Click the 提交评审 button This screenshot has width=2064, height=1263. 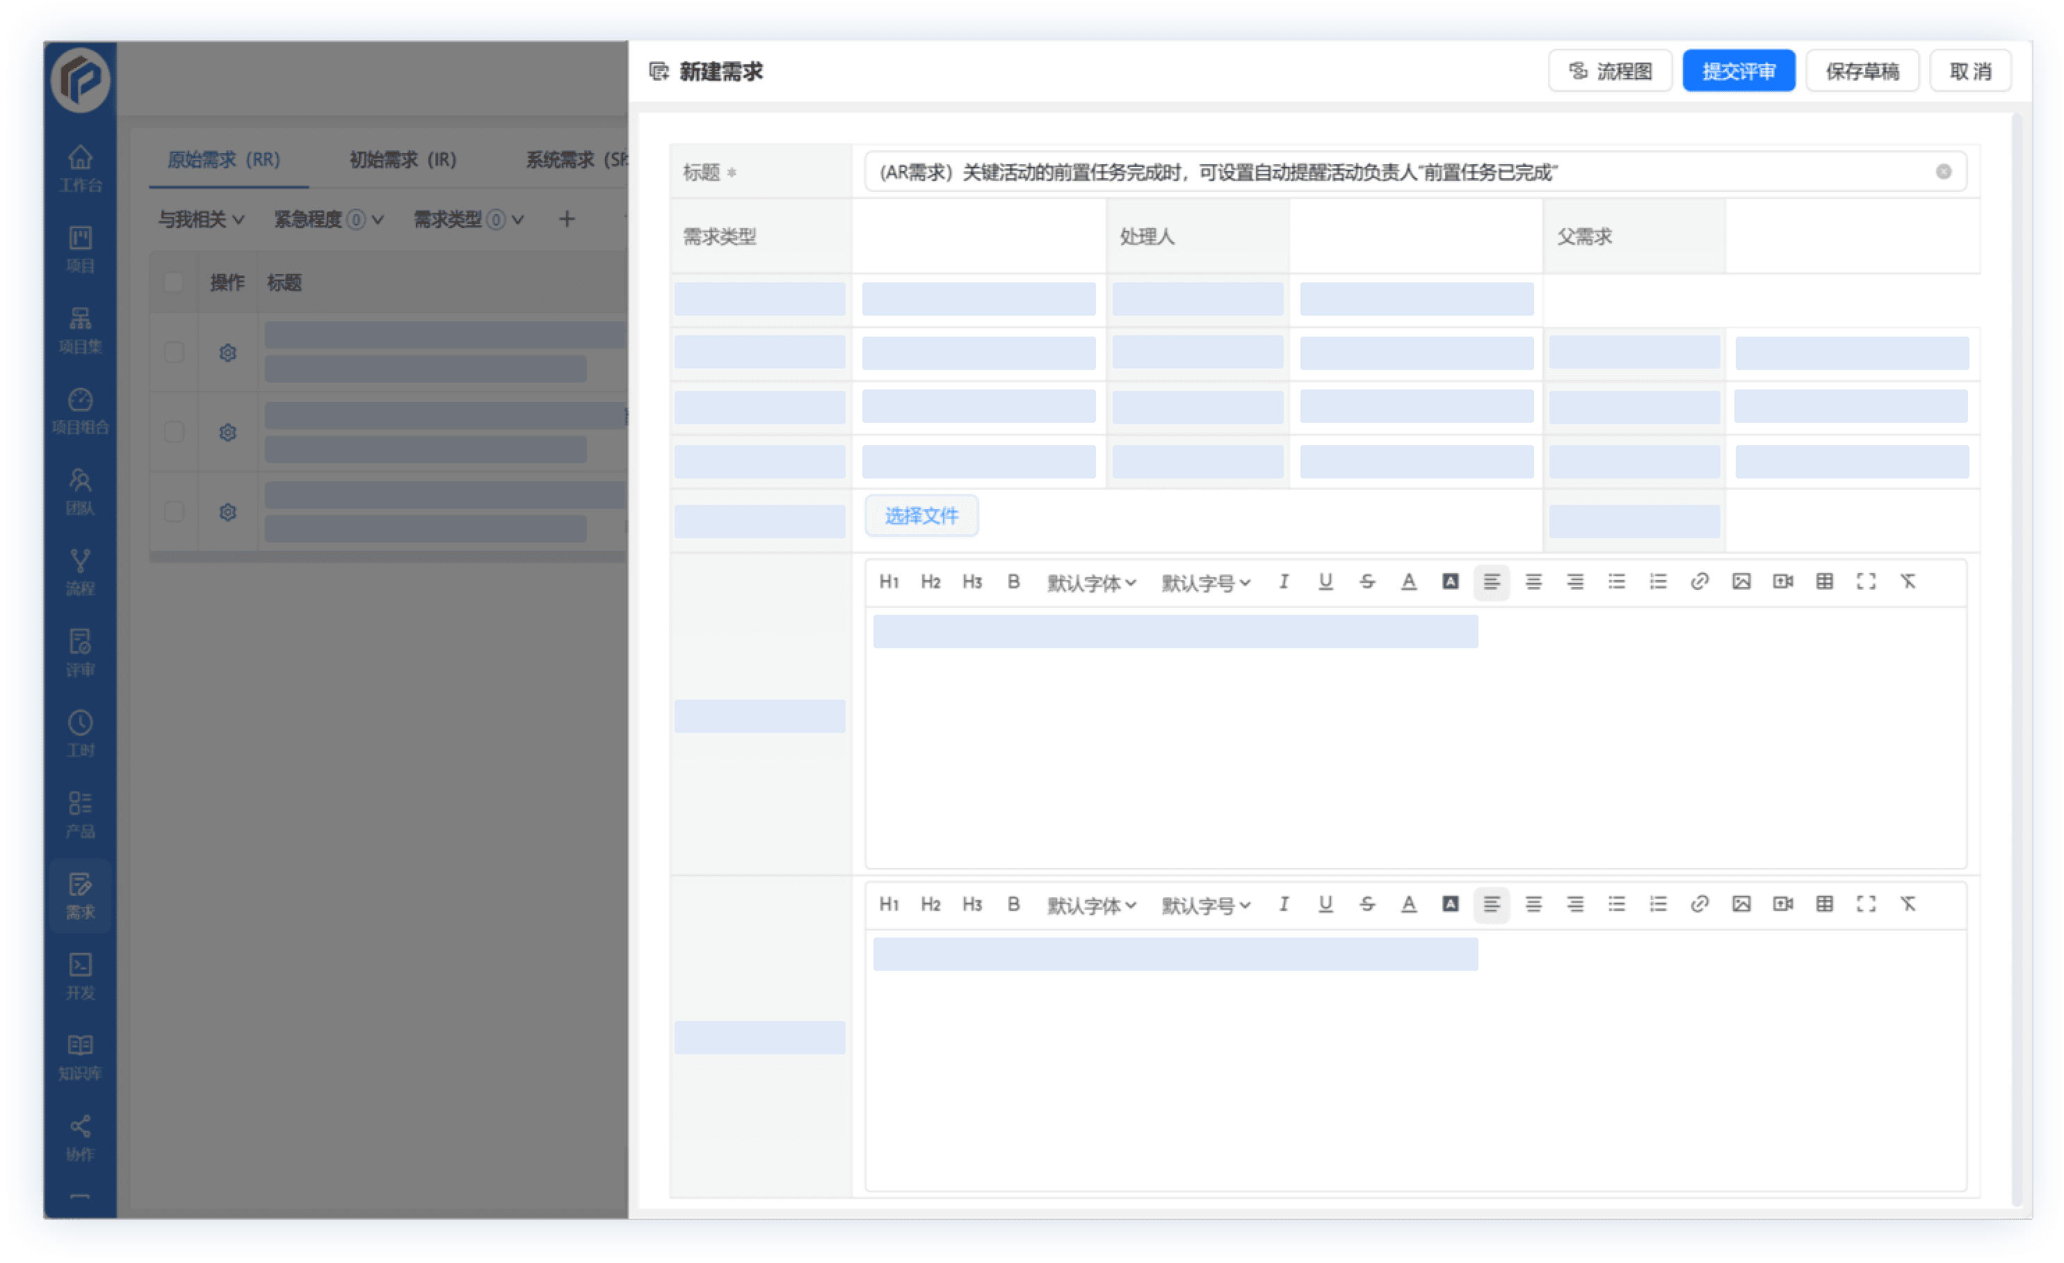[1738, 71]
